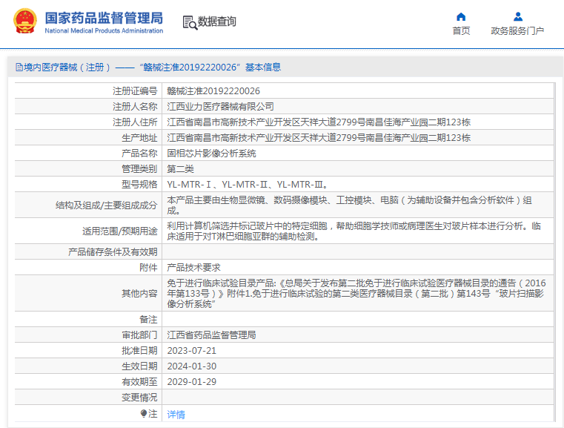Screen dimensions: 564x428
Task: Click the 生产地址 label
Action: [139, 137]
